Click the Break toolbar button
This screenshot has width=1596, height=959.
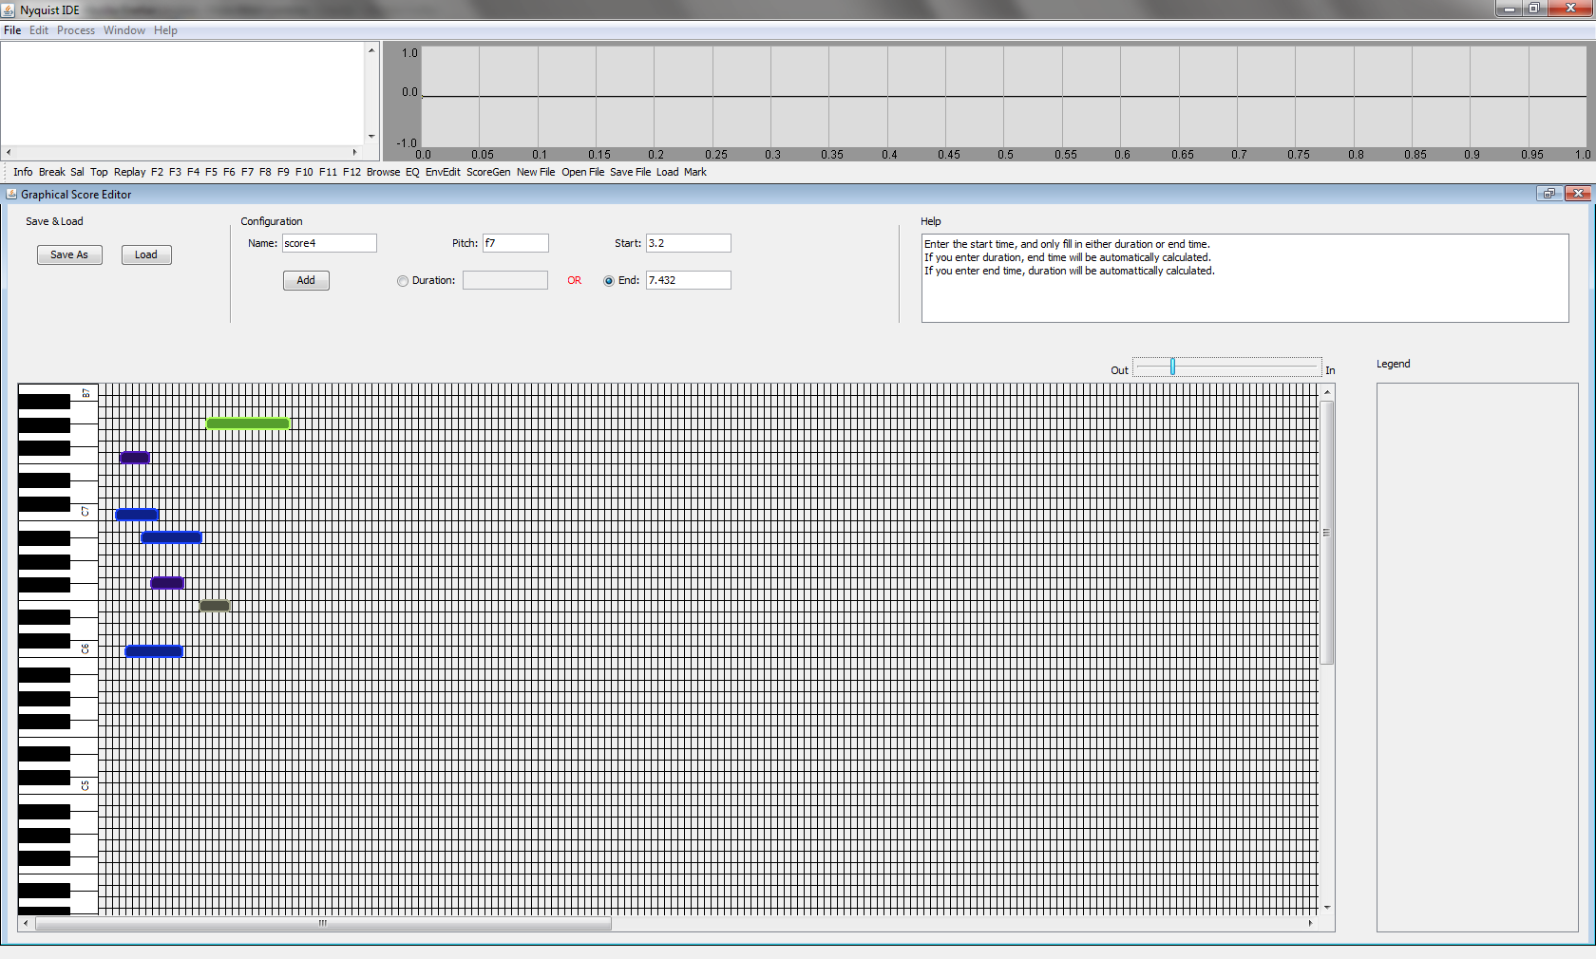point(52,172)
